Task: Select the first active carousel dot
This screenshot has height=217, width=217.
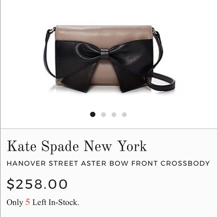Action: click(x=92, y=114)
